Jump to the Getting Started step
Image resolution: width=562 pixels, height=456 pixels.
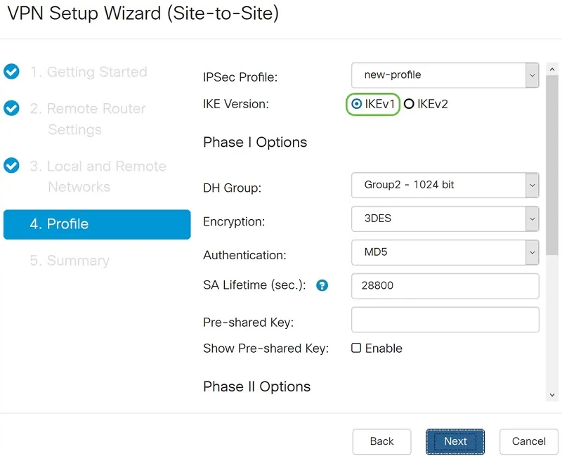point(88,72)
